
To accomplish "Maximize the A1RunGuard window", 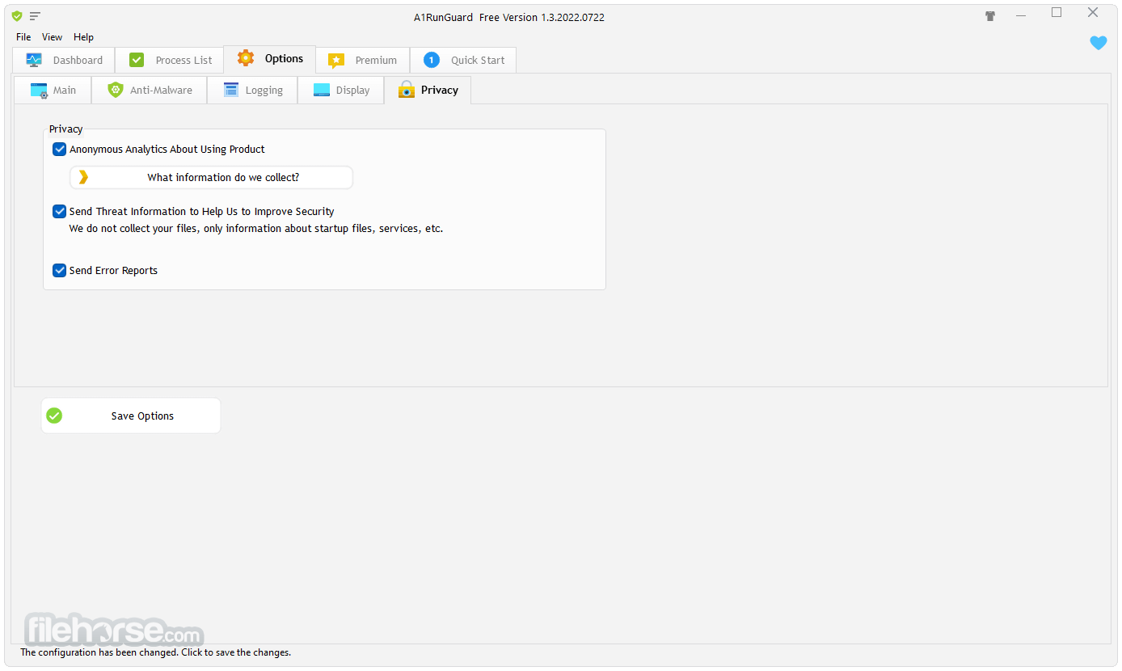I will coord(1057,13).
